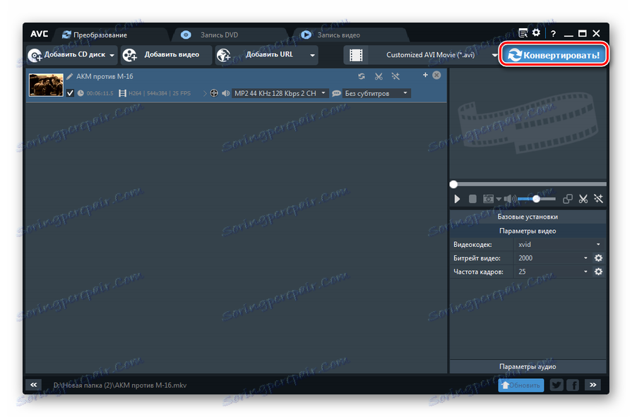Click the Добавить URL button
The height and width of the screenshot is (417, 632).
(x=261, y=55)
